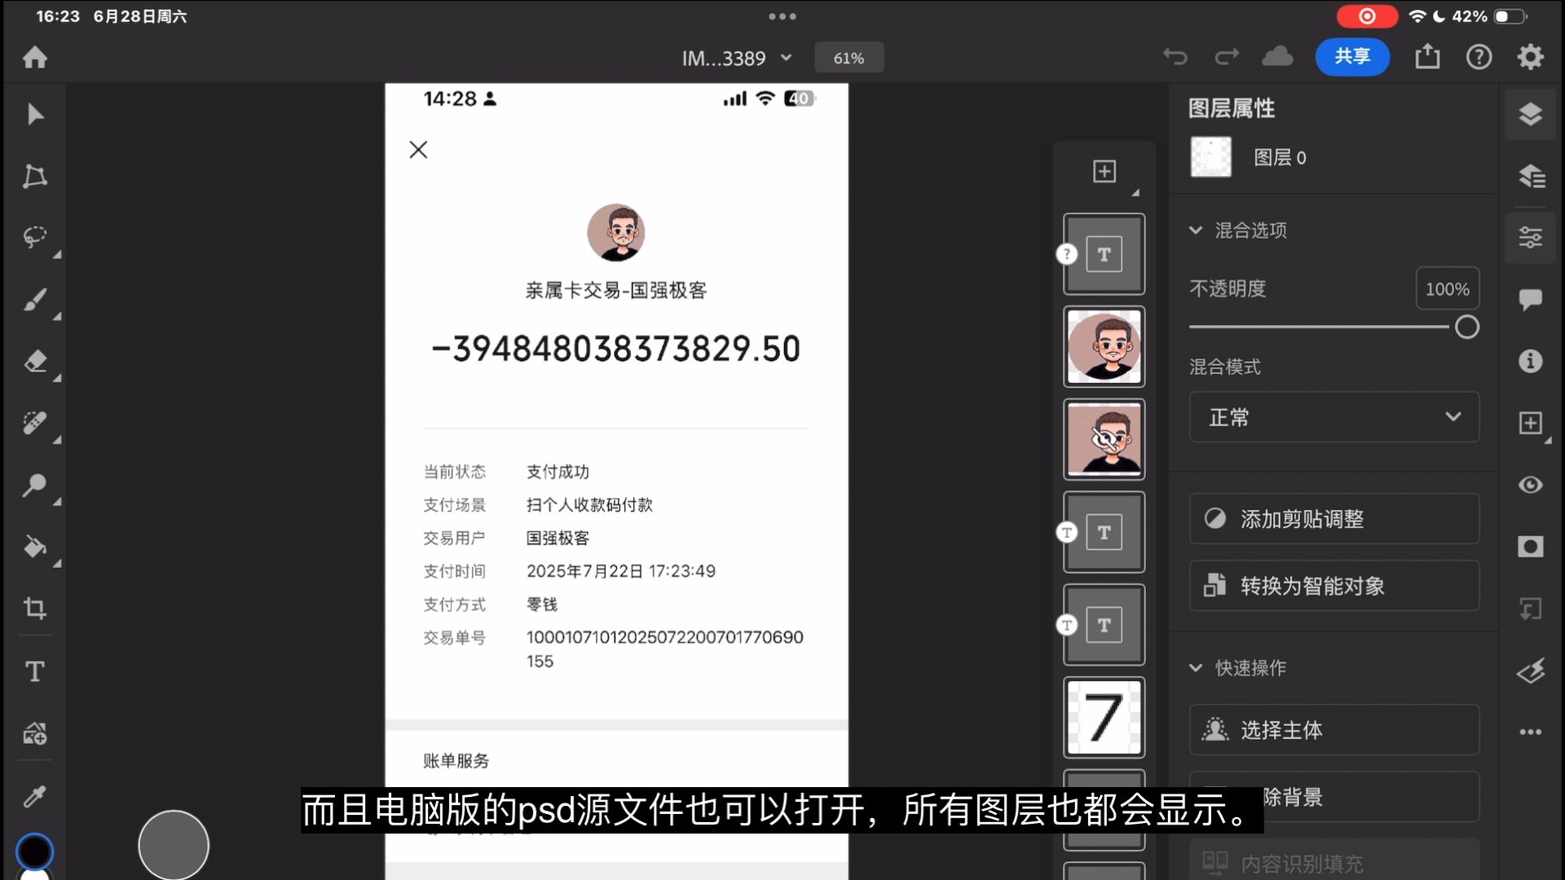Open cloud document status
1565x880 pixels.
tap(1277, 57)
